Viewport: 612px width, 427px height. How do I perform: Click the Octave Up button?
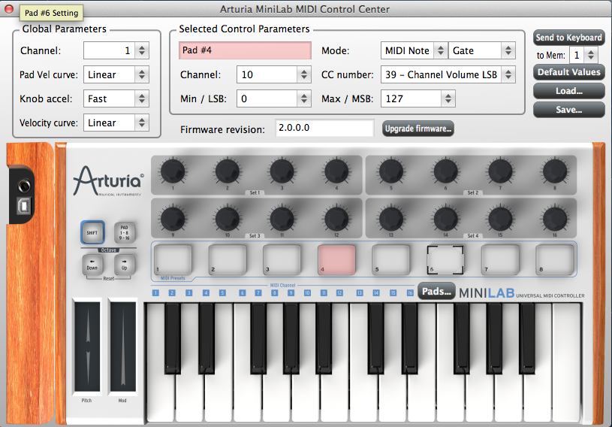coord(125,265)
